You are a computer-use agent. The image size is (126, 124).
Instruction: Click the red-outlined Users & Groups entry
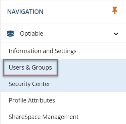coord(30,67)
